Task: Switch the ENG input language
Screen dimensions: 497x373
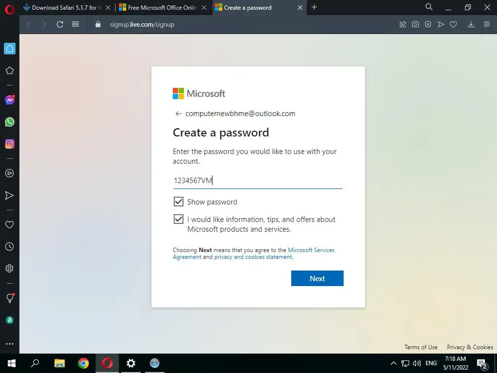Action: tap(431, 363)
